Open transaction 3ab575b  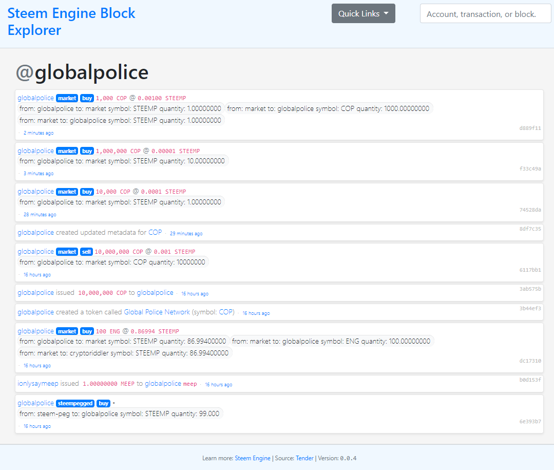[530, 289]
